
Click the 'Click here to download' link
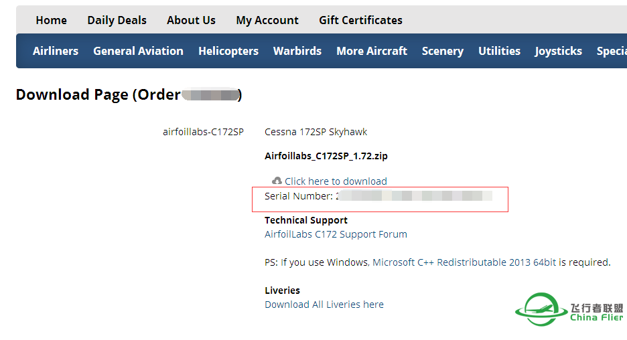pos(336,181)
